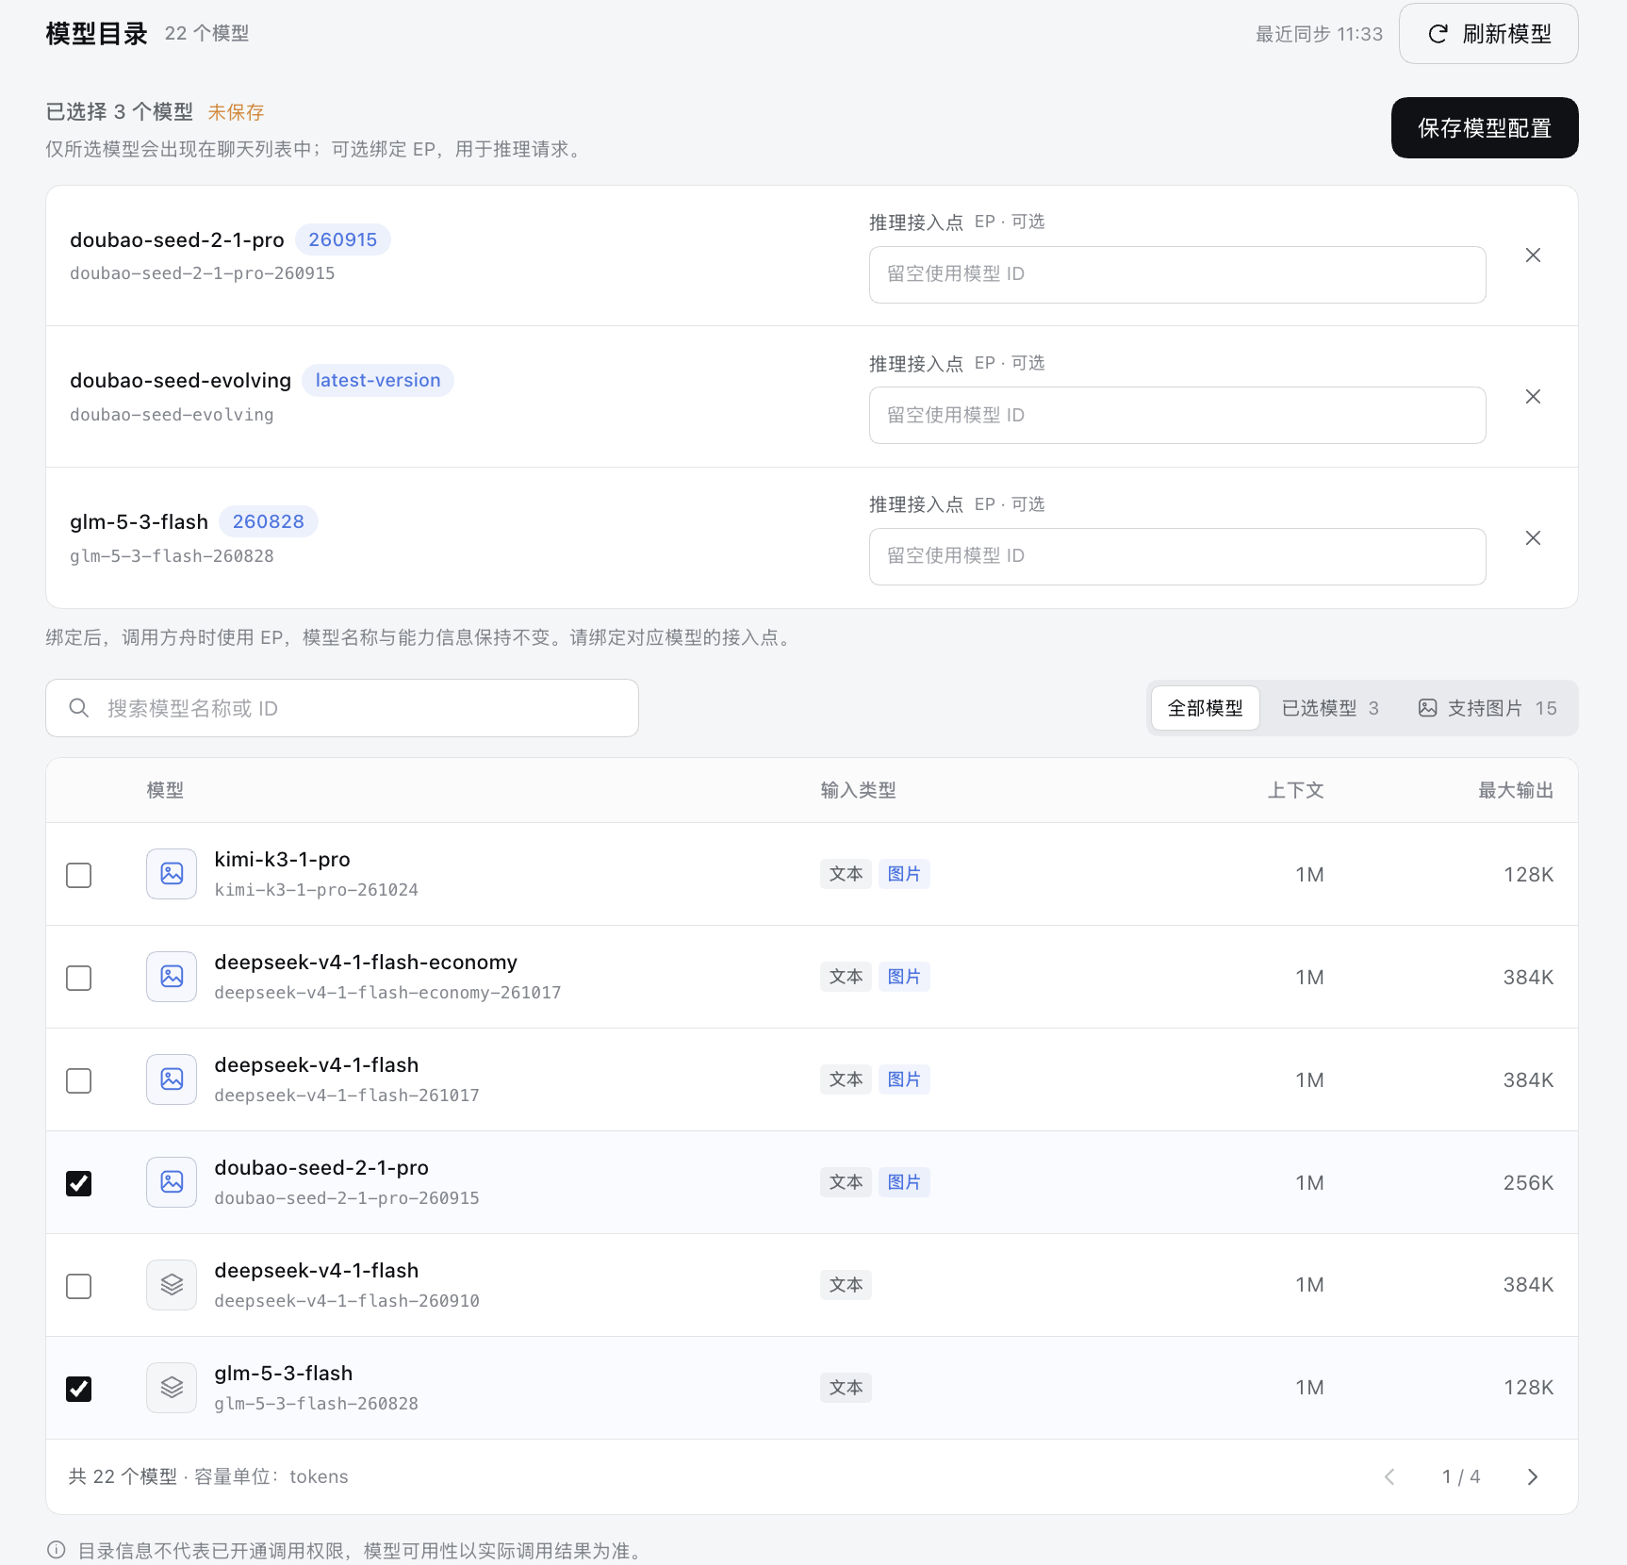The height and width of the screenshot is (1565, 1627).
Task: Switch to the 支持图片 tab
Action: pyautogui.click(x=1487, y=708)
